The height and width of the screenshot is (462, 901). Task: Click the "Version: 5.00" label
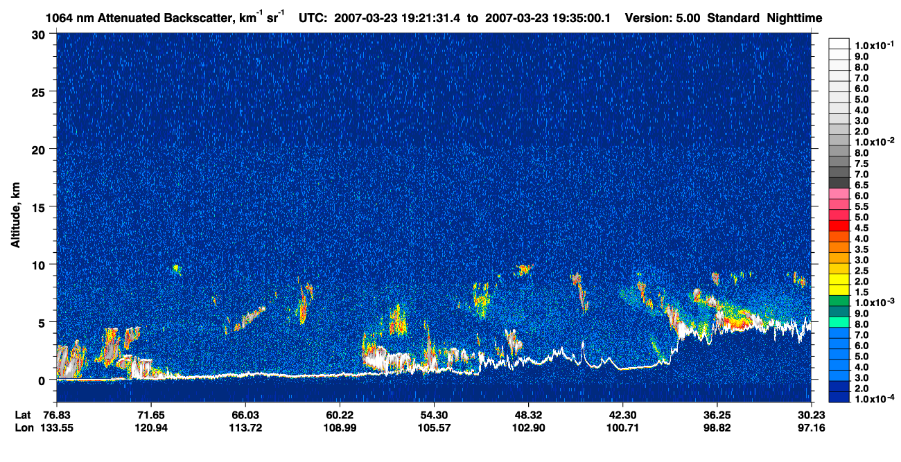pyautogui.click(x=663, y=19)
